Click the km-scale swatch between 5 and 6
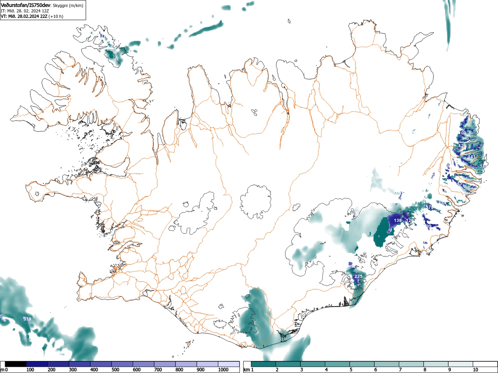Screen dimensions: 498x373 click(x=363, y=364)
